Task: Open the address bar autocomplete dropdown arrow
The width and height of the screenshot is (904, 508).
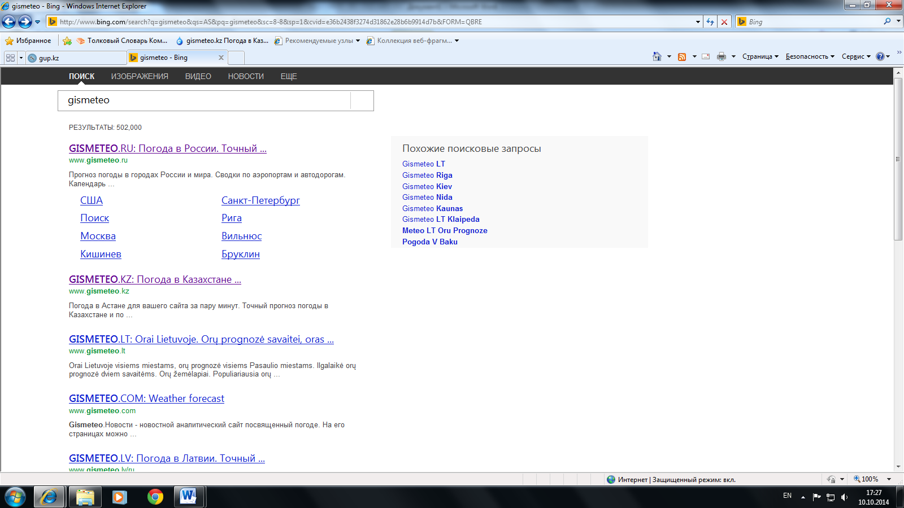Action: coord(698,22)
